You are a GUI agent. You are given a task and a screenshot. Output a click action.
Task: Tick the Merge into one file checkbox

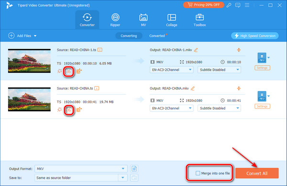(x=198, y=173)
